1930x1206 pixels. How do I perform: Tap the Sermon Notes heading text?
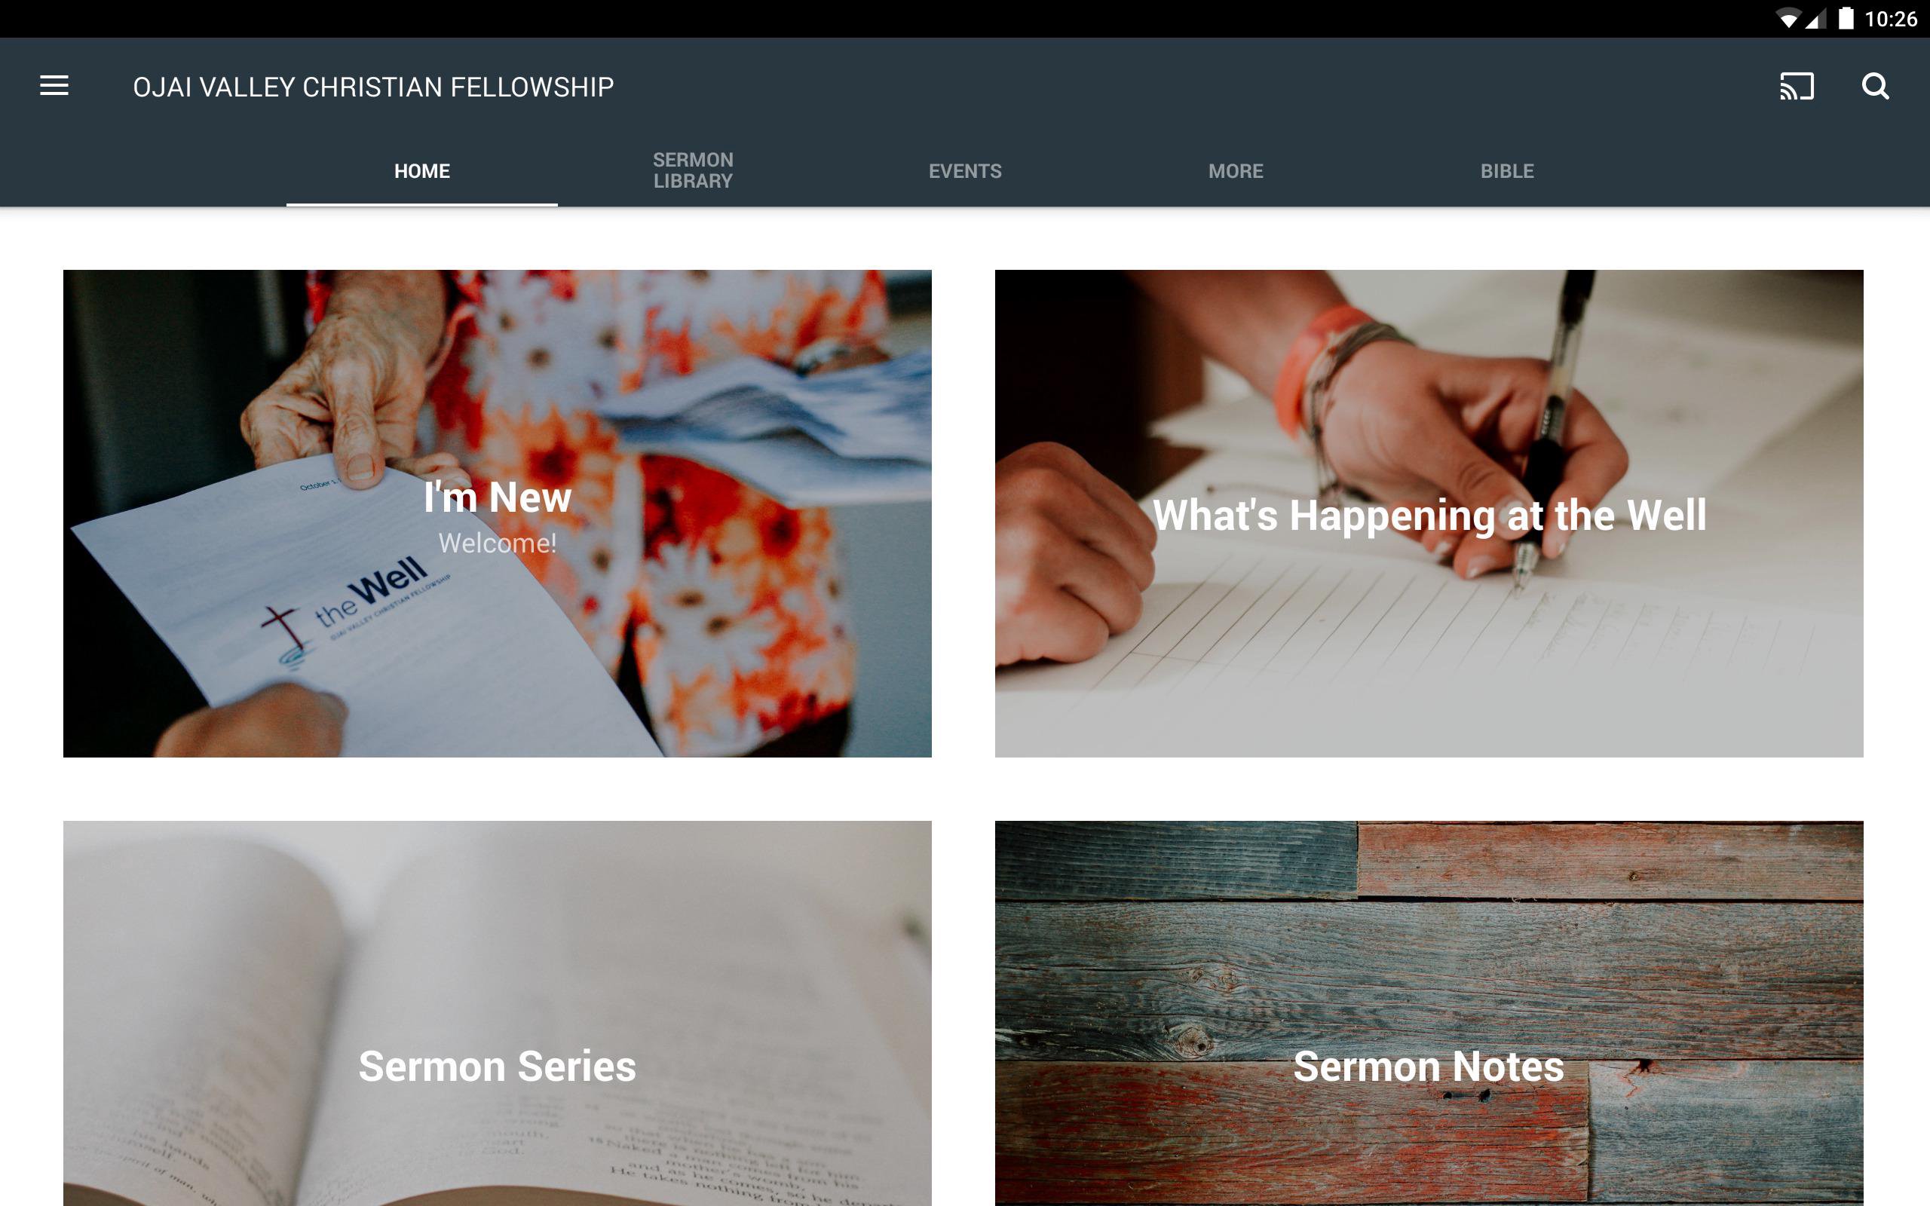pyautogui.click(x=1429, y=1067)
